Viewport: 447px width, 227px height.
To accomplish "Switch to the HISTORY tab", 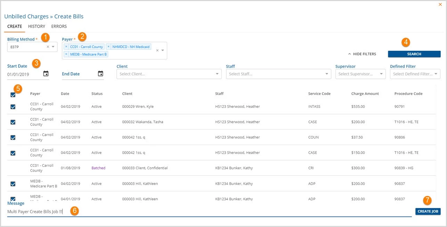I will 36,26.
